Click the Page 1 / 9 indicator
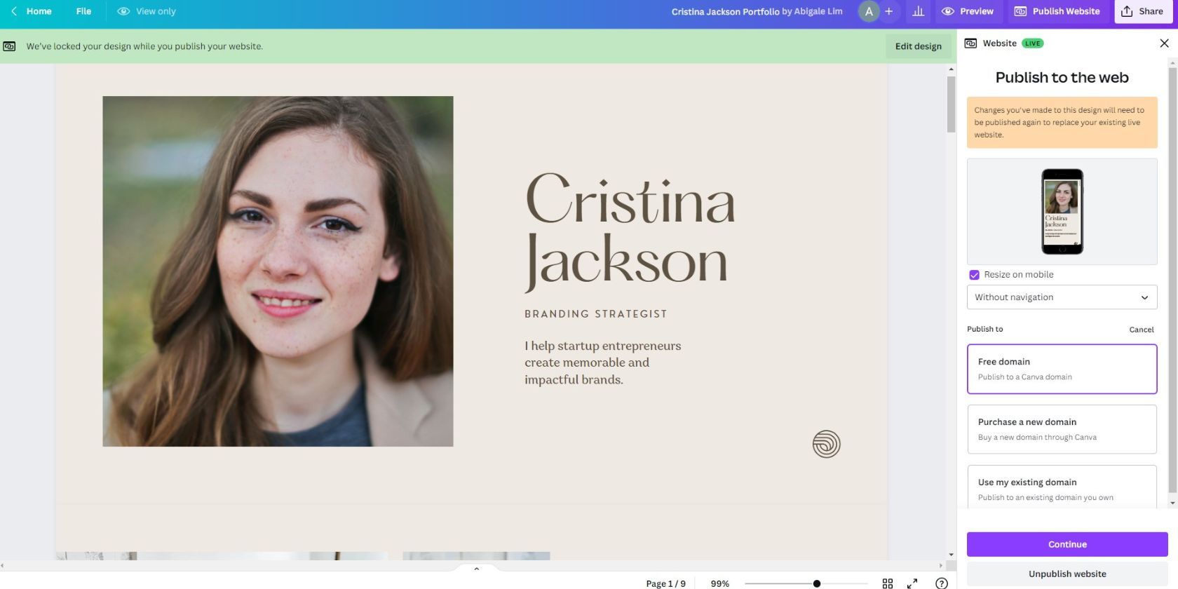The image size is (1178, 589). click(665, 583)
